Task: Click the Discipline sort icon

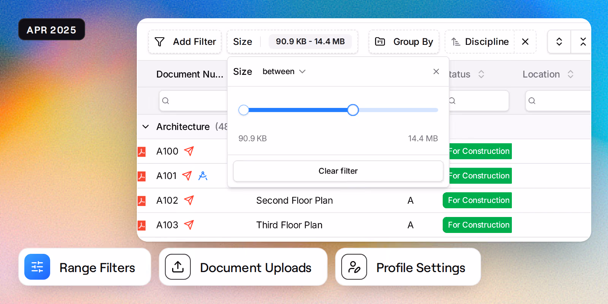Action: 456,42
